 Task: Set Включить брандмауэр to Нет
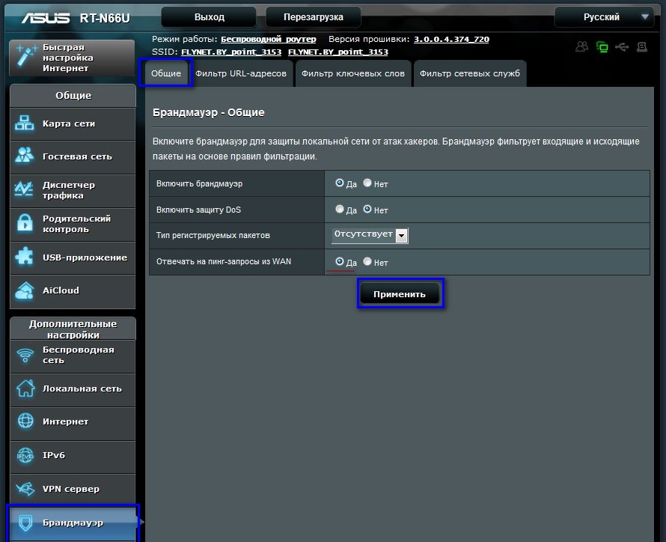point(367,183)
